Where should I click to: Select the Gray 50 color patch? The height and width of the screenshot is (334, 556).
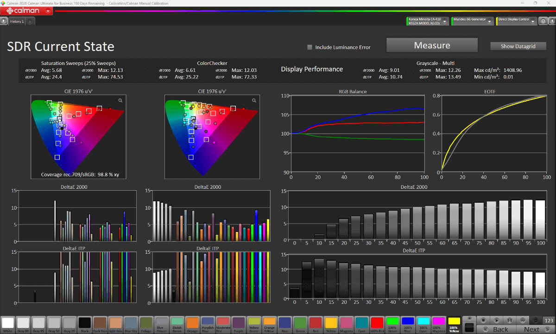click(54, 324)
